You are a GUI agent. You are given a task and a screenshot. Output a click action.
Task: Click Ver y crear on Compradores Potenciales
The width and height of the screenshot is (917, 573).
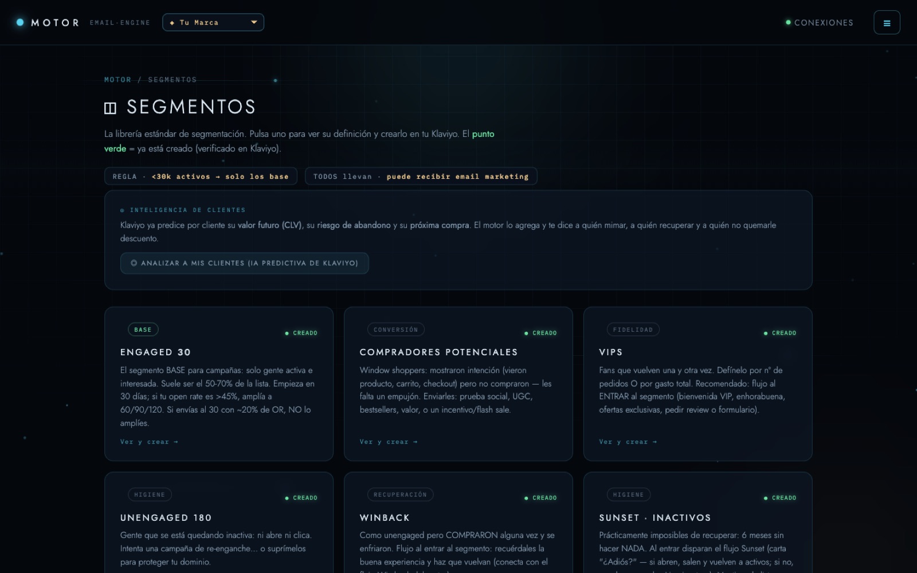(389, 442)
